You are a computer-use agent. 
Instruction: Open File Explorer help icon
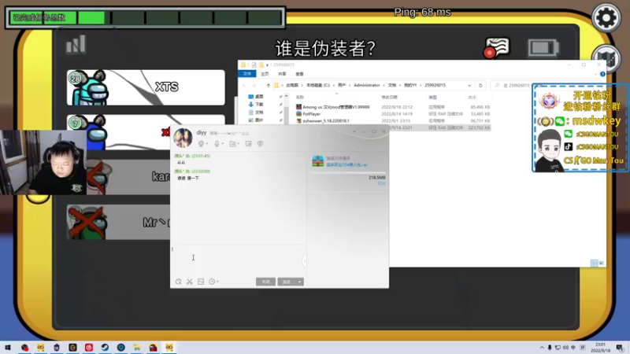tap(602, 74)
